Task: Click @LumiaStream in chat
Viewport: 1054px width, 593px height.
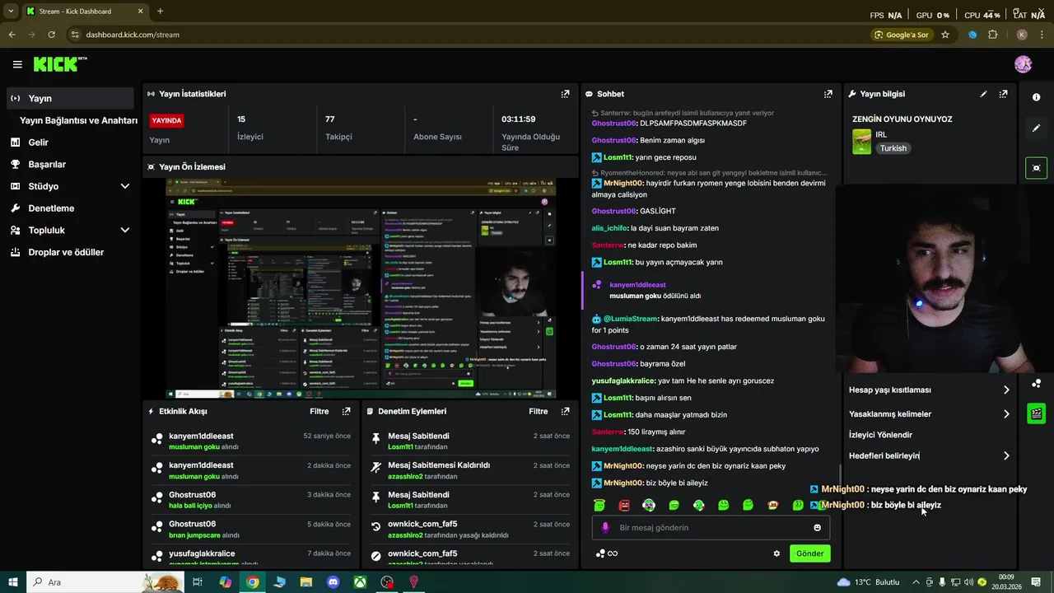Action: click(x=631, y=319)
